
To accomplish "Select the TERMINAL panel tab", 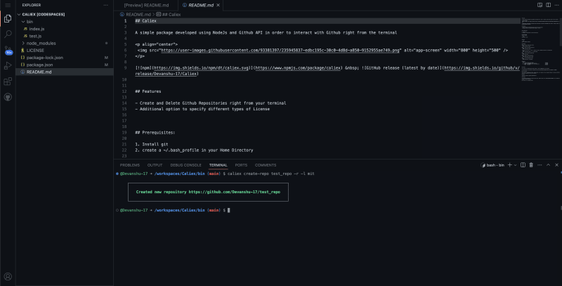I will (x=218, y=165).
